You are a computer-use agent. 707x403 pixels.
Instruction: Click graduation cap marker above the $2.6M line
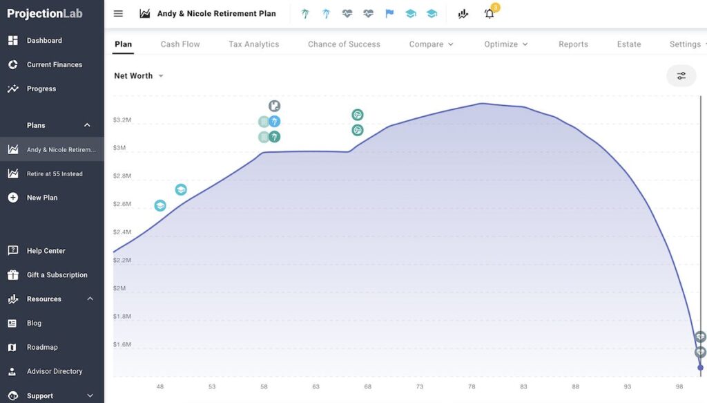pos(181,189)
